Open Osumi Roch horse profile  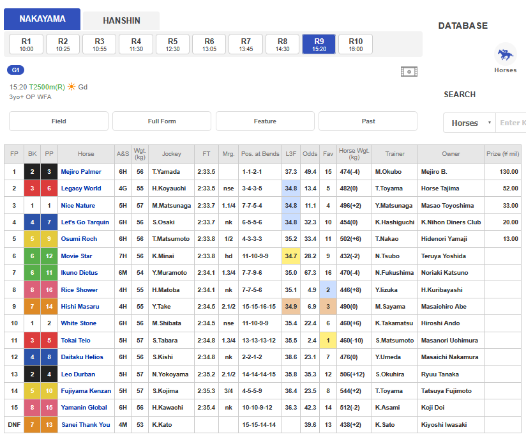point(79,239)
